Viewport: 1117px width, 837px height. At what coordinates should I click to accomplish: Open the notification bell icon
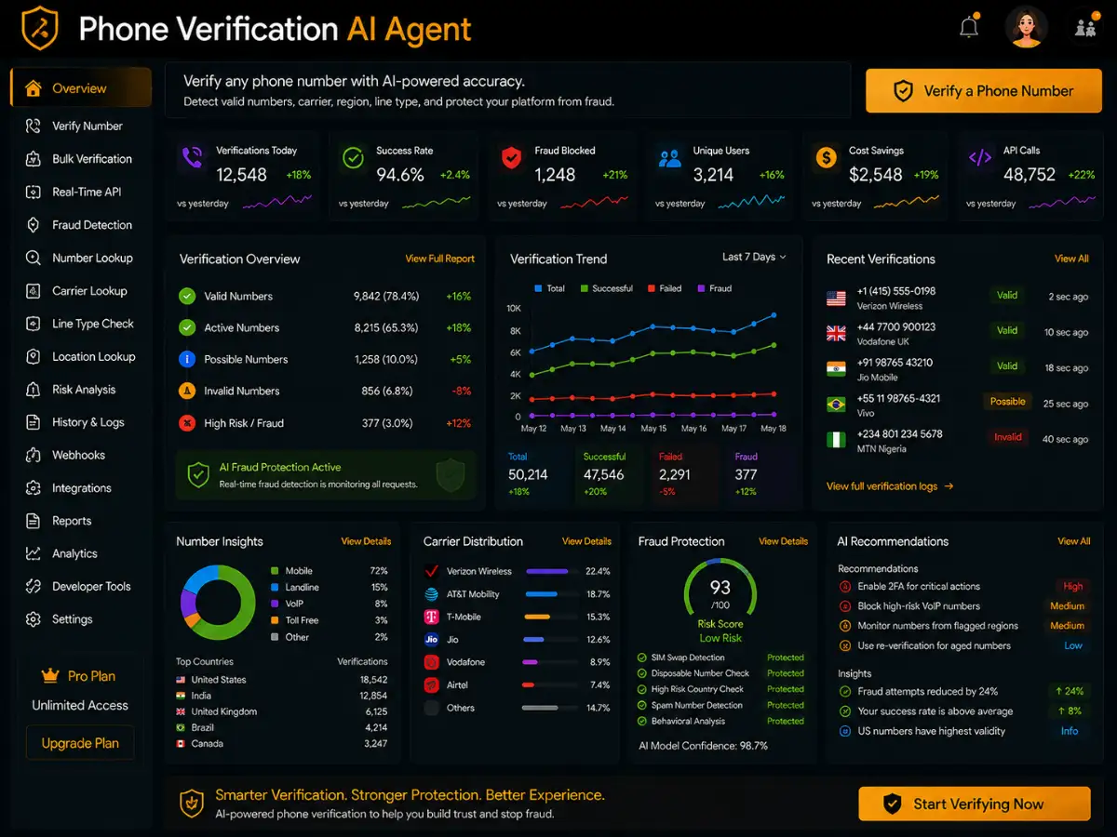click(x=969, y=28)
